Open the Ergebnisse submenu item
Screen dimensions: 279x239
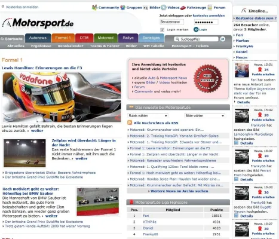coord(41,46)
